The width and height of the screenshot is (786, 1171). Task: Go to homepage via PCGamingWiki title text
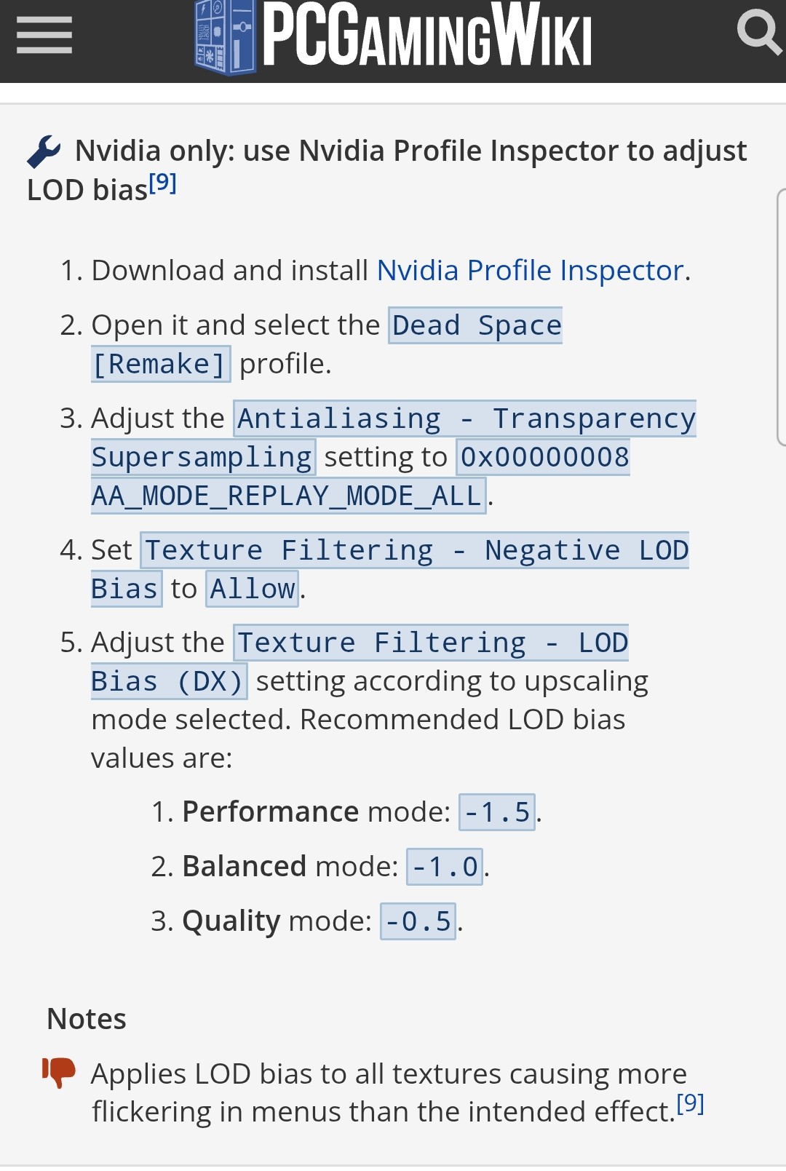pyautogui.click(x=427, y=35)
